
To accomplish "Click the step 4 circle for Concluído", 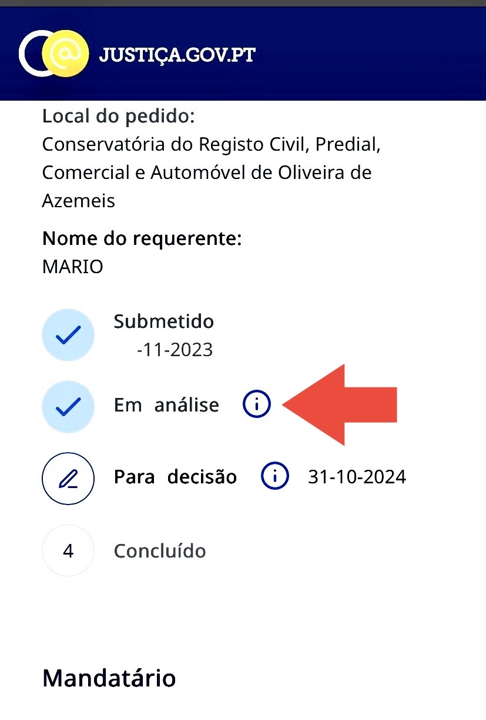I will point(68,551).
